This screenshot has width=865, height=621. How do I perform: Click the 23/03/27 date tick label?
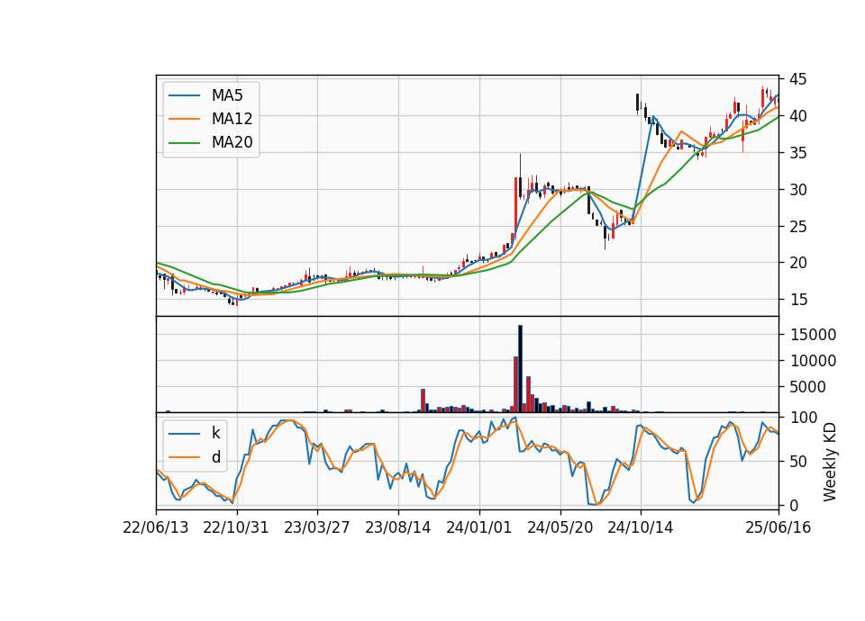(316, 527)
